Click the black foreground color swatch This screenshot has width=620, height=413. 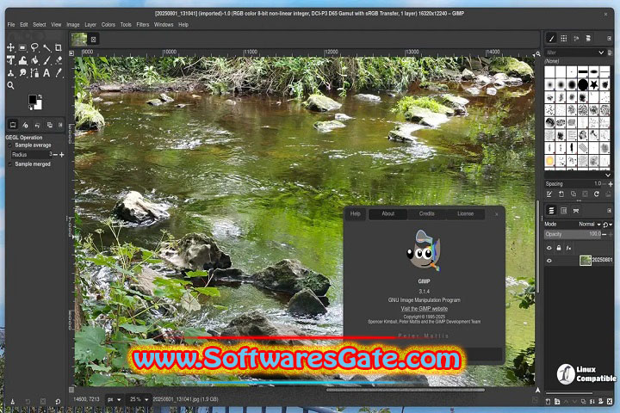pos(32,99)
